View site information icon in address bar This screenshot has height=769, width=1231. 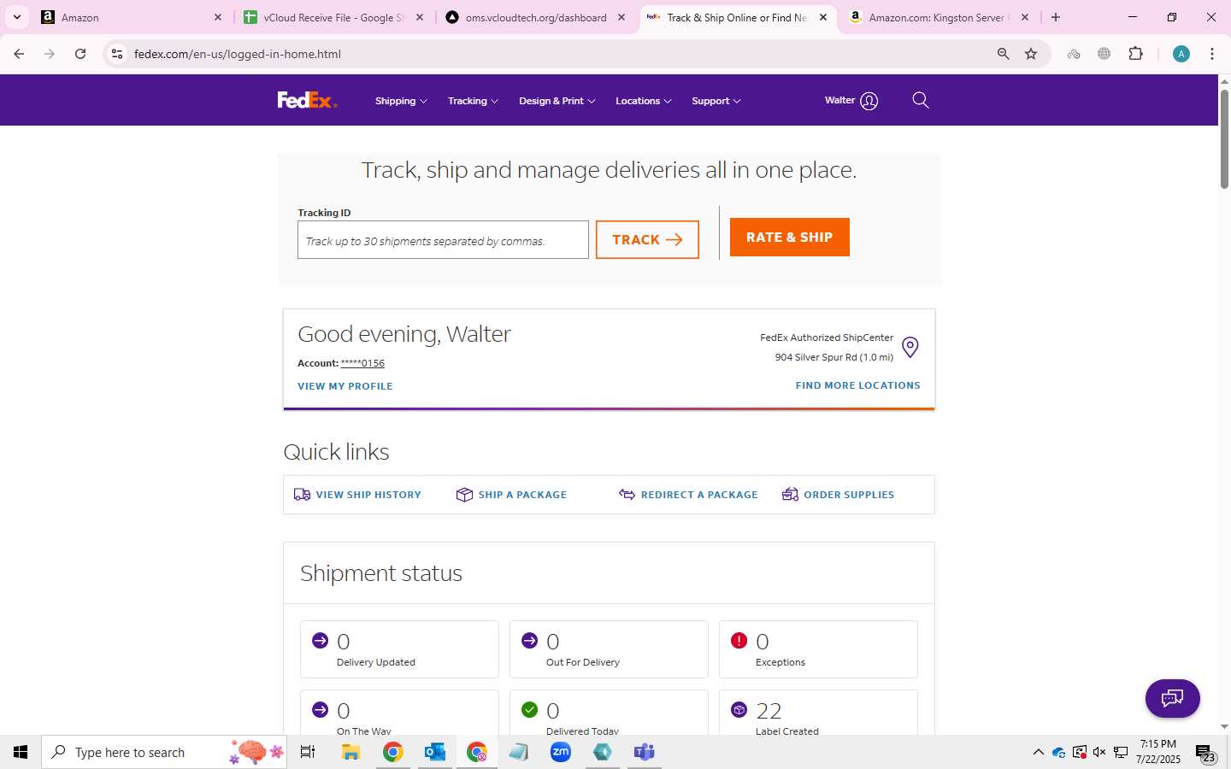coord(117,54)
